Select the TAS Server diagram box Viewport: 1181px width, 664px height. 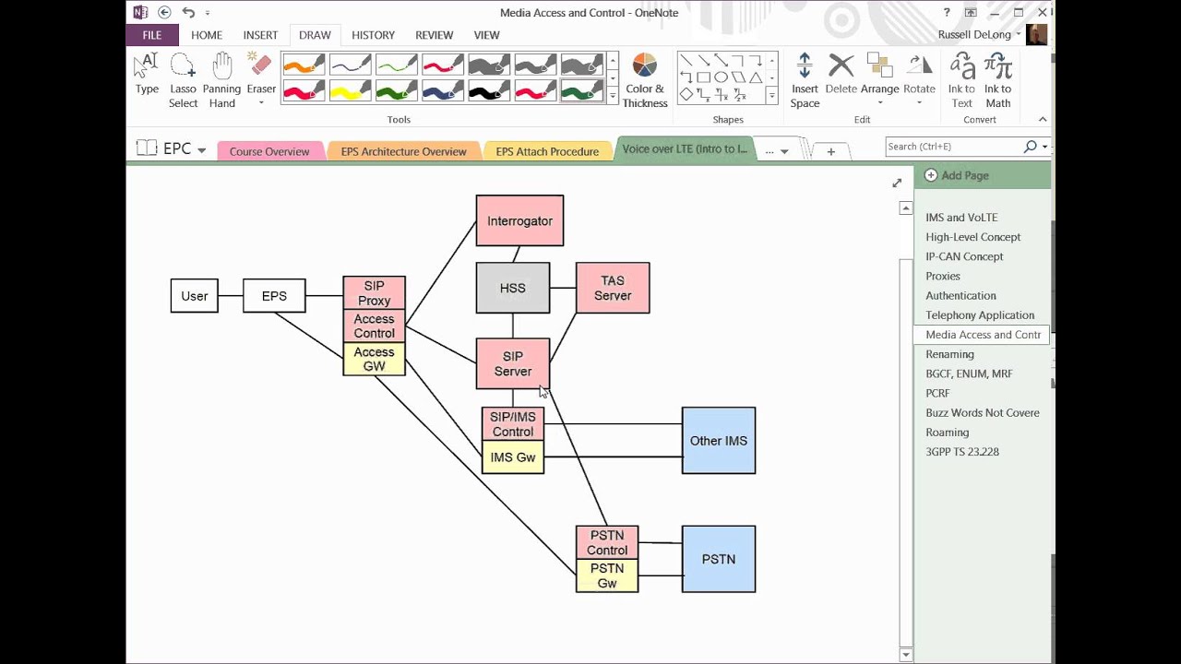pyautogui.click(x=613, y=288)
